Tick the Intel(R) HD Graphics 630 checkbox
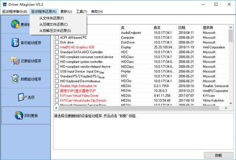 click(57, 47)
